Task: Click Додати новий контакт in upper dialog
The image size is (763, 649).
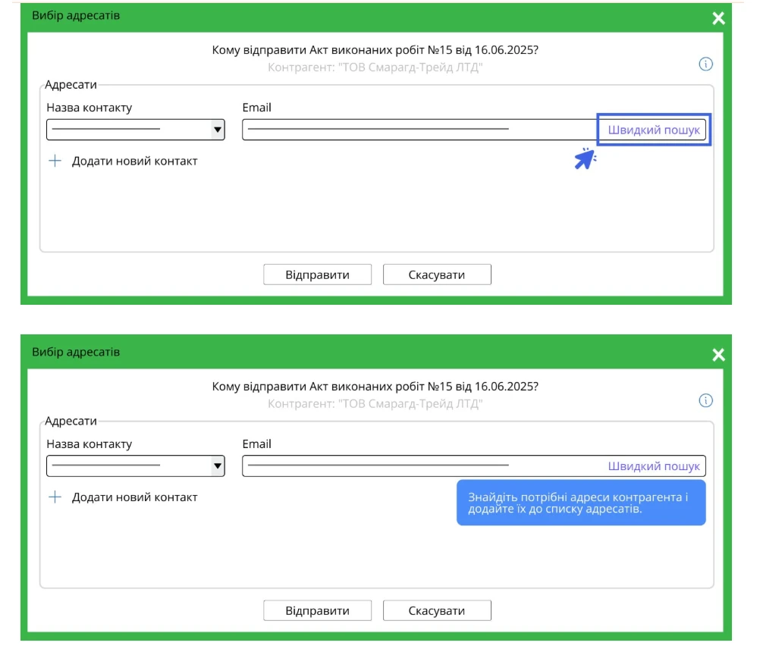Action: point(134,161)
